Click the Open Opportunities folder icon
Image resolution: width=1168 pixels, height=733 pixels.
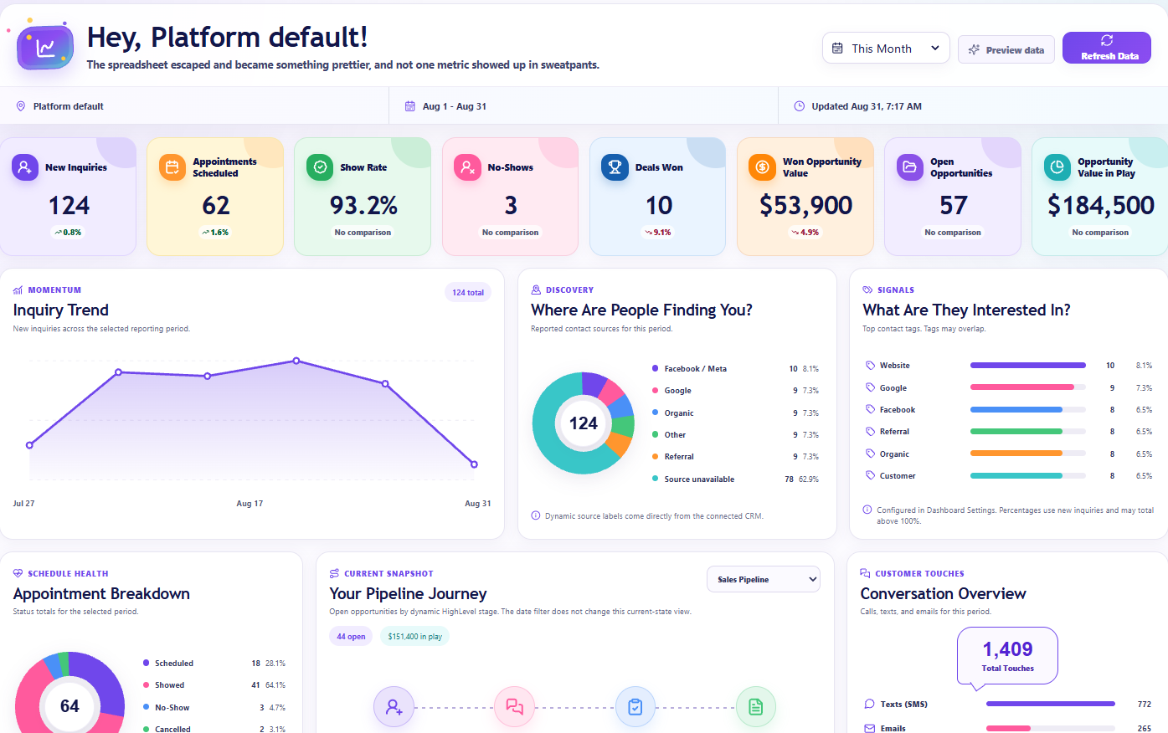[x=909, y=167]
